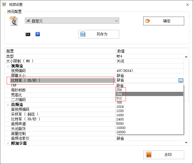Open the 水印 watermark settings button
The height and width of the screenshot is (164, 193).
coord(164,155)
